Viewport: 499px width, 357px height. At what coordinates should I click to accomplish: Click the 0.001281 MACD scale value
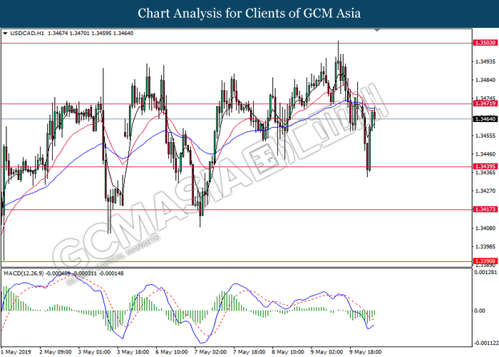[485, 273]
